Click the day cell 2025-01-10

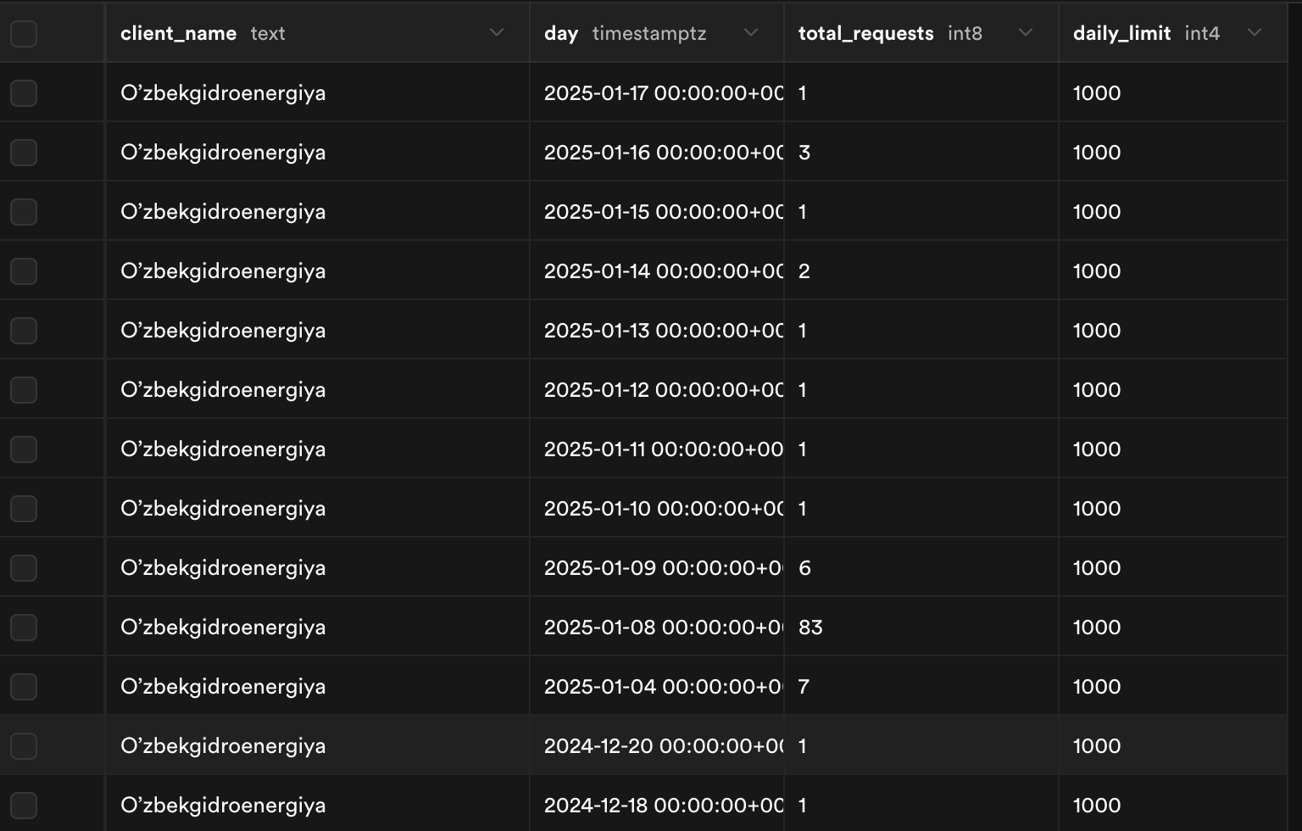coord(657,508)
